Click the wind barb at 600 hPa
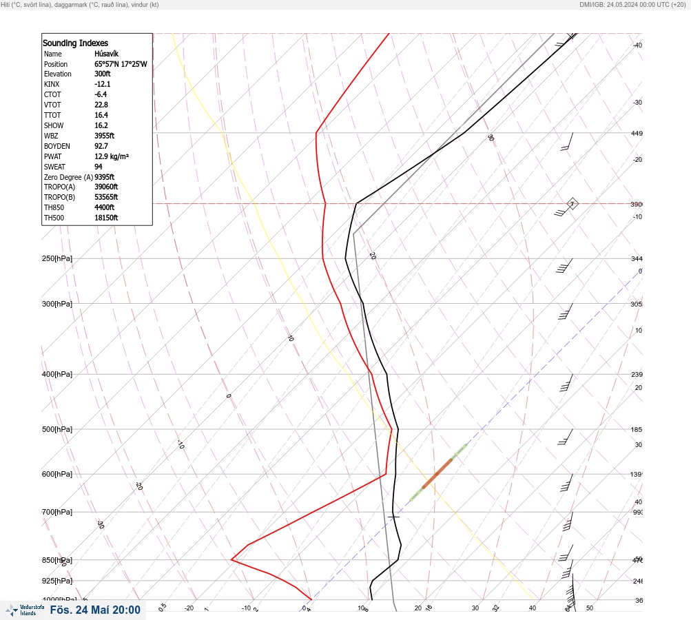The image size is (691, 620). point(567,482)
